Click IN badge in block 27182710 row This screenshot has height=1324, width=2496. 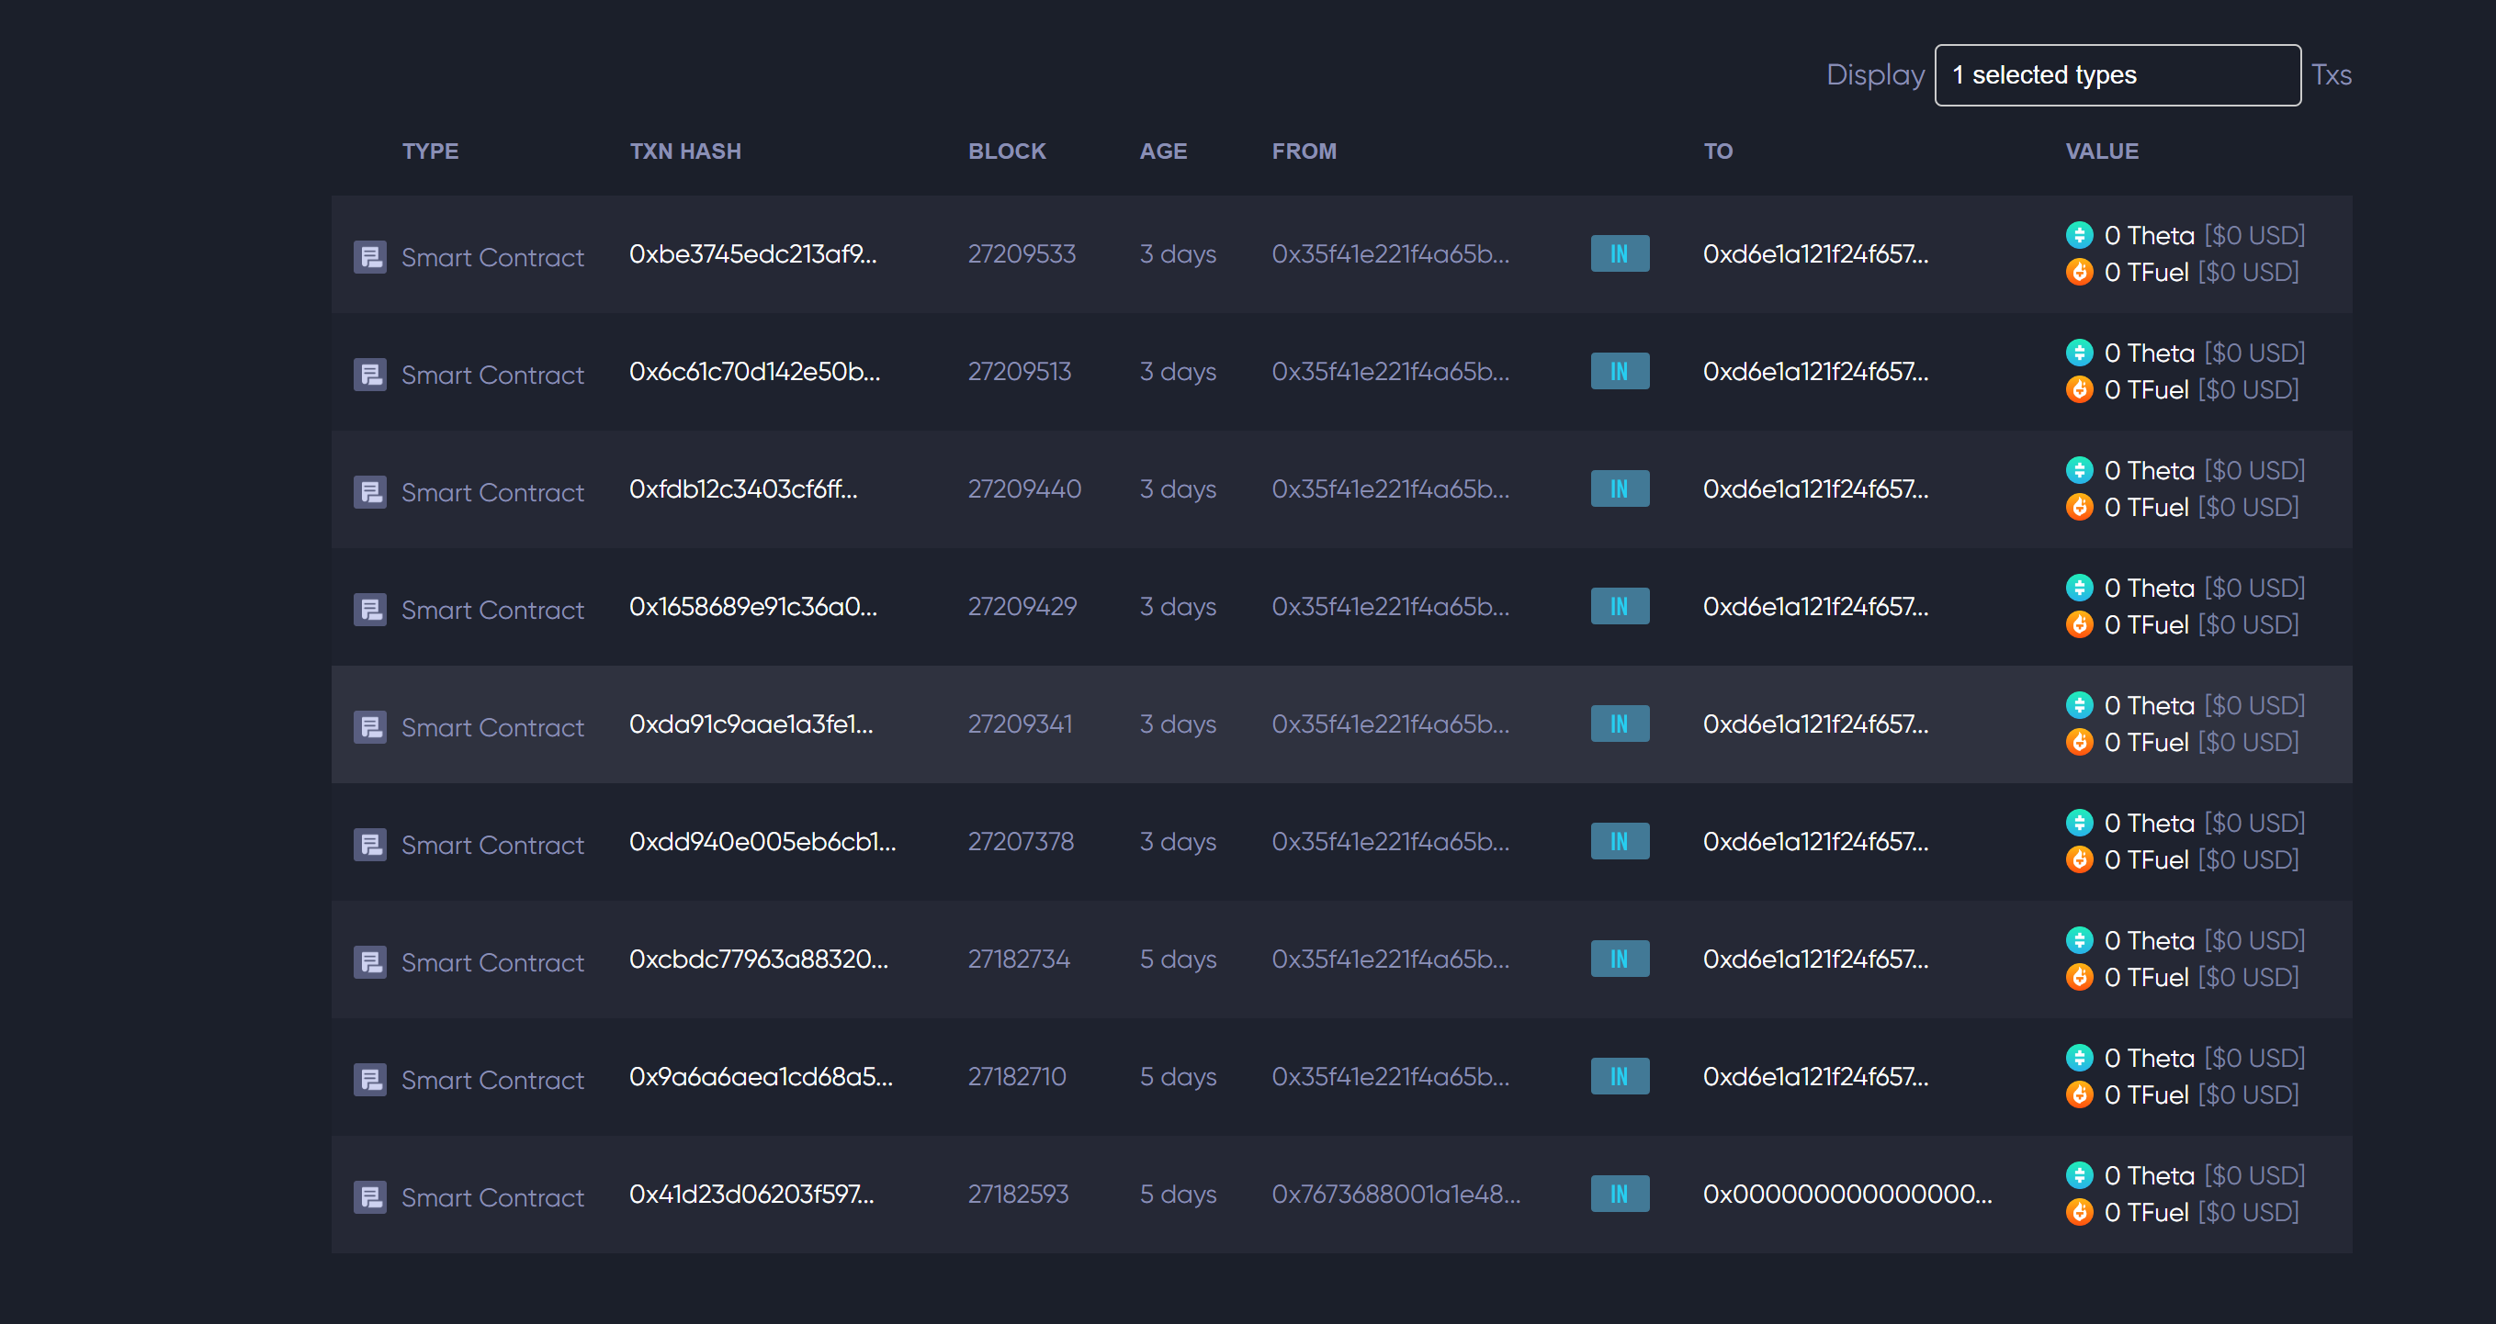tap(1619, 1076)
